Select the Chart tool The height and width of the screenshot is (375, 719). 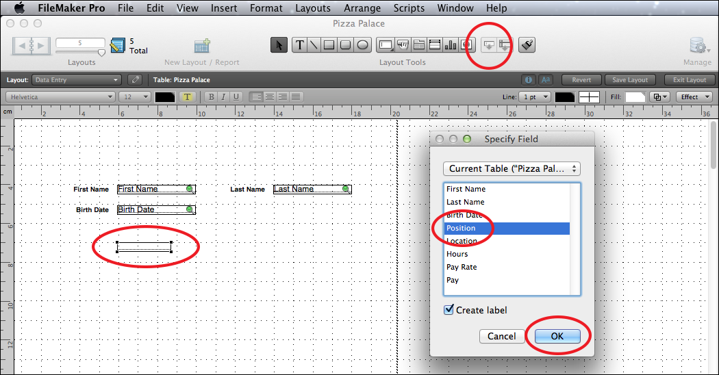451,45
